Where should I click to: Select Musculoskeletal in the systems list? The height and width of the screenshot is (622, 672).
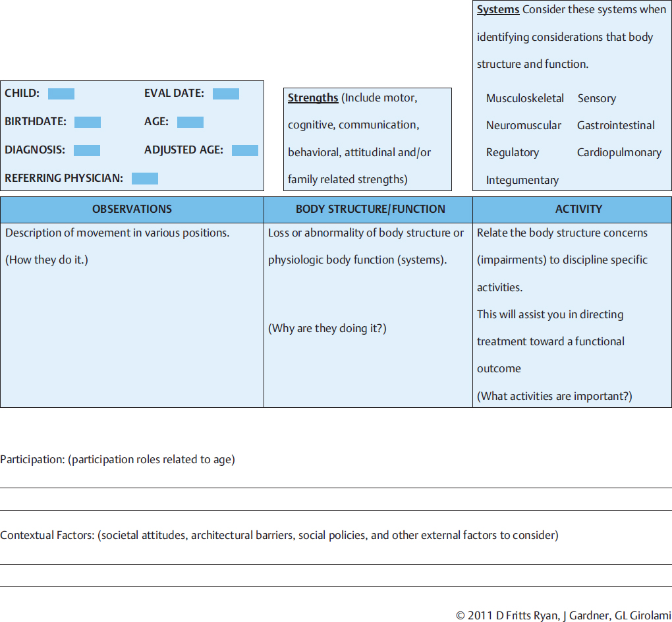pyautogui.click(x=525, y=98)
